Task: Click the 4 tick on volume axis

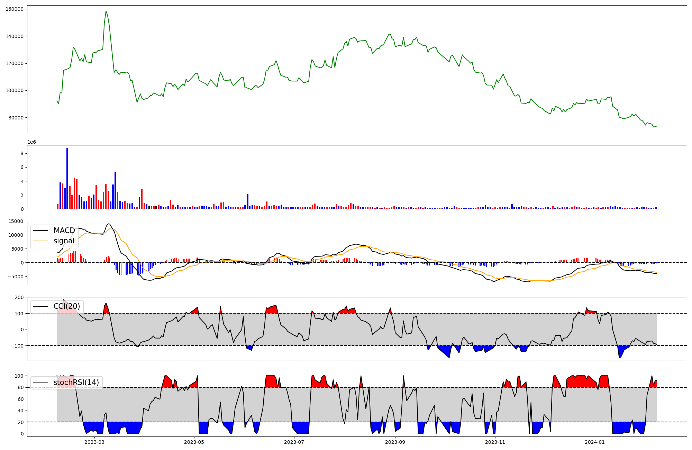Action: click(22, 181)
